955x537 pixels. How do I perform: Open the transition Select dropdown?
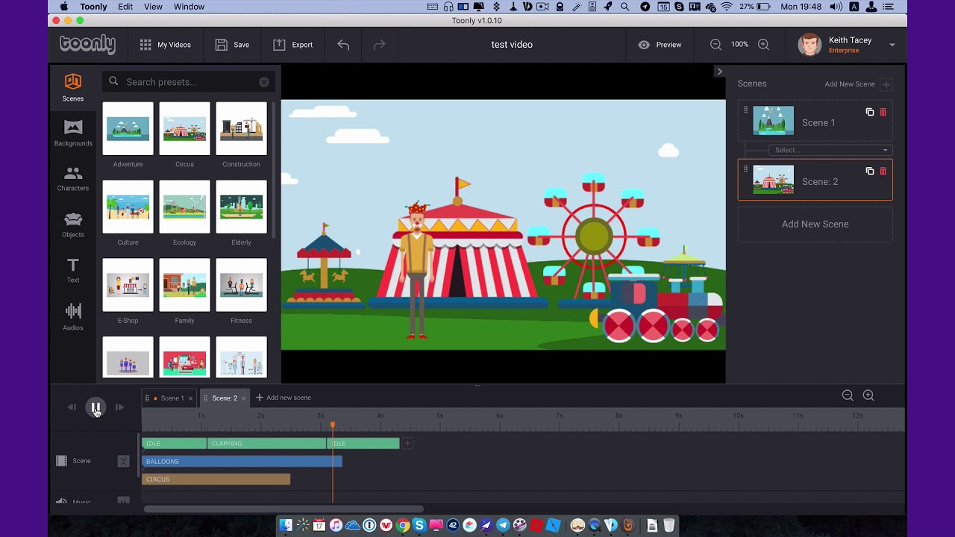(x=830, y=150)
